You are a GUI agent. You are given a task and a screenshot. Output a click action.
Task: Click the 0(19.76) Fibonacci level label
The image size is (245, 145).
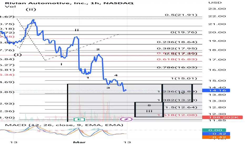(x=184, y=32)
